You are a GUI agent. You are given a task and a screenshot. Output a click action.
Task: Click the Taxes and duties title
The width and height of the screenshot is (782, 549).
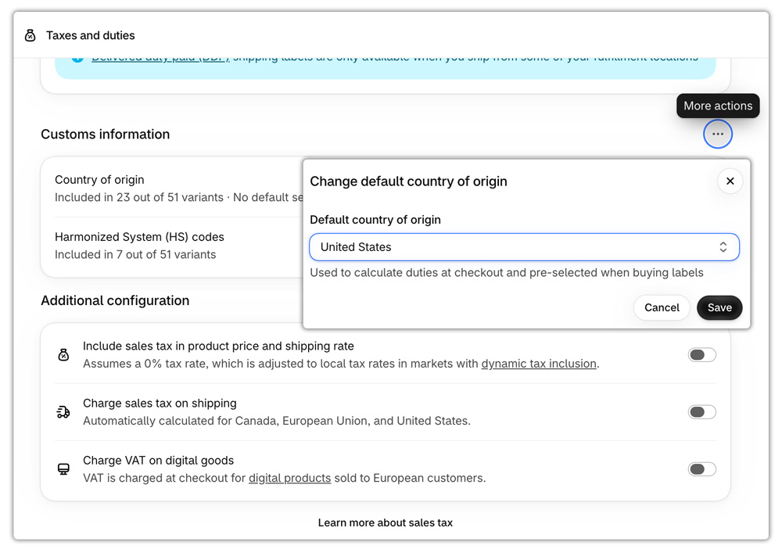click(90, 35)
